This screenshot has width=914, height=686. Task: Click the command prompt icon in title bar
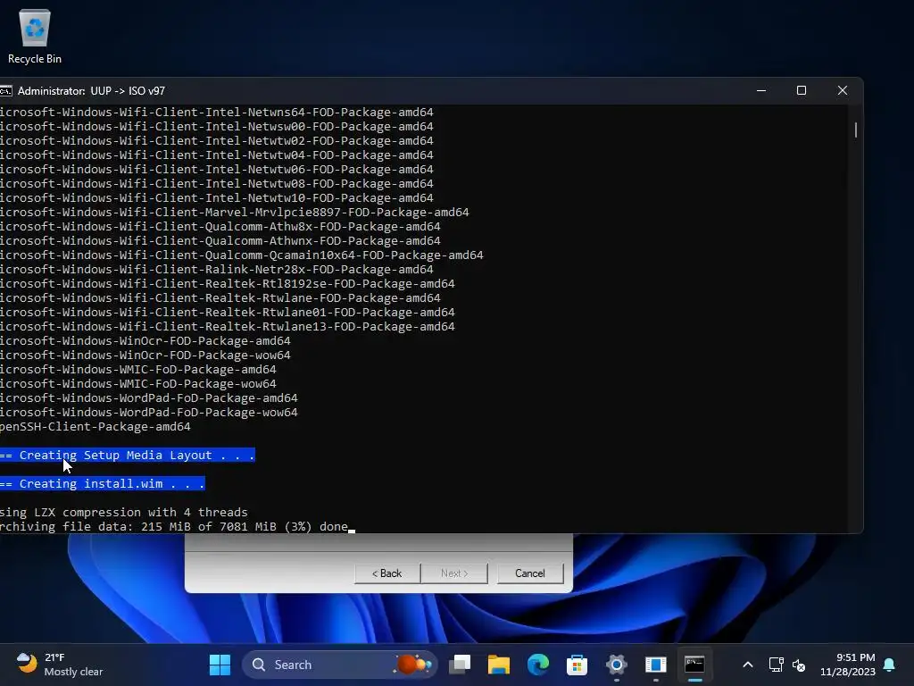[x=5, y=91]
